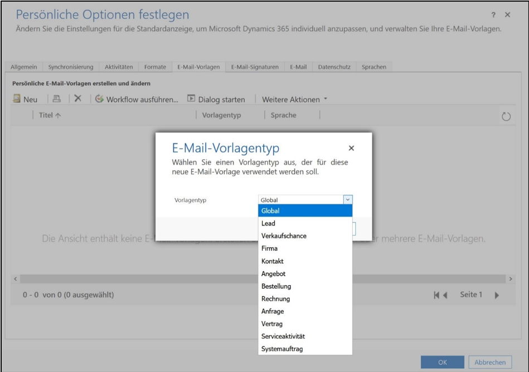Select Firma template type
This screenshot has height=372, width=529.
(305, 248)
